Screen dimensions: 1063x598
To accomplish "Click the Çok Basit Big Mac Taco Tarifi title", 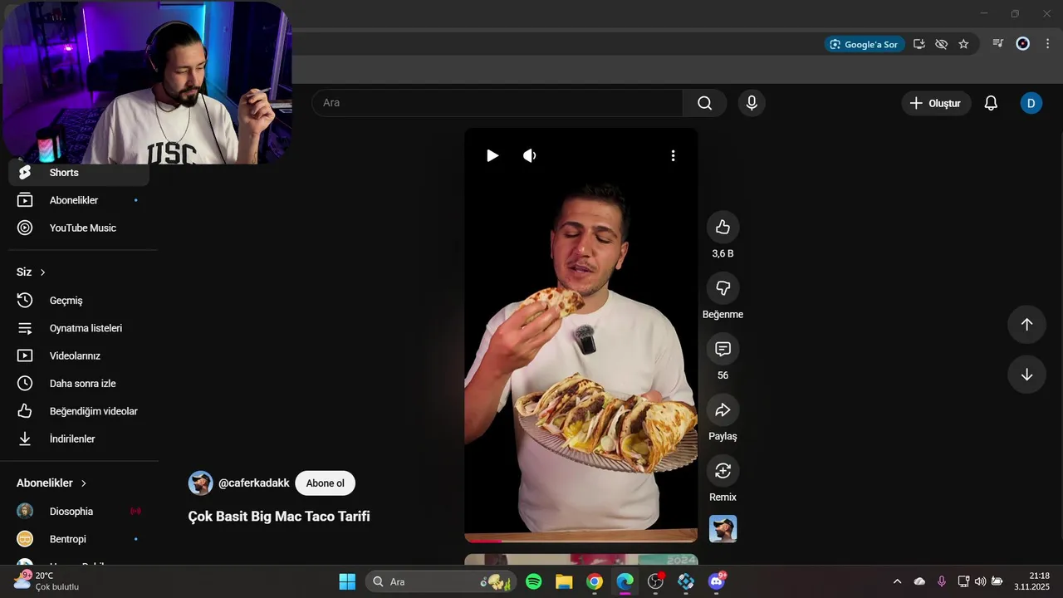I will (279, 517).
